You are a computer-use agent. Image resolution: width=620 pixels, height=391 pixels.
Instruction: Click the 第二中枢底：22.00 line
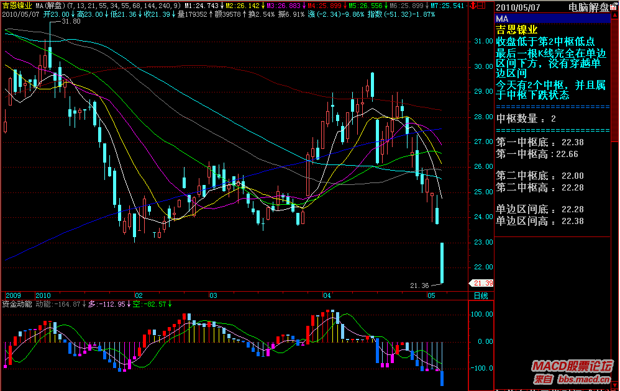click(540, 176)
